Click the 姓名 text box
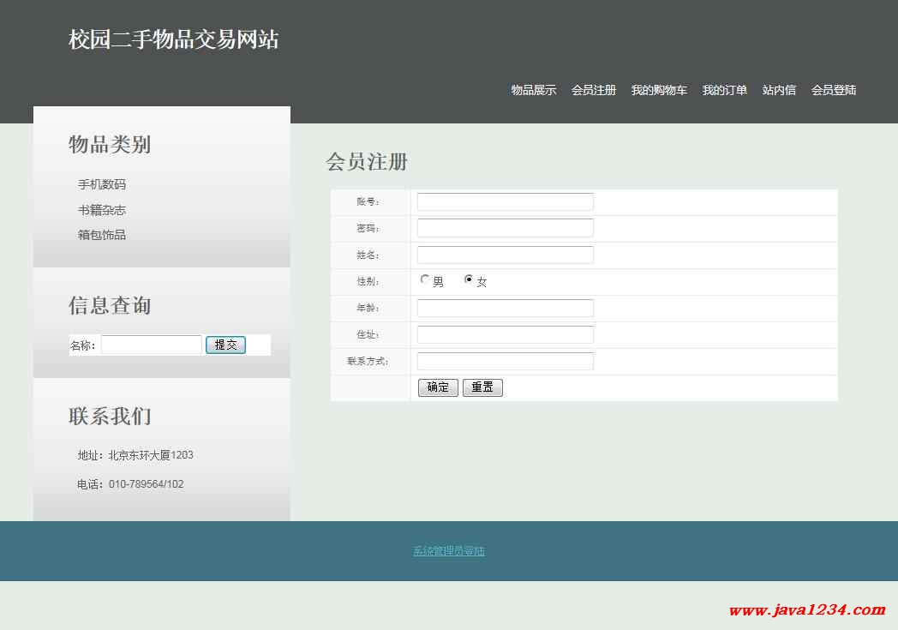The width and height of the screenshot is (898, 630). 505,255
